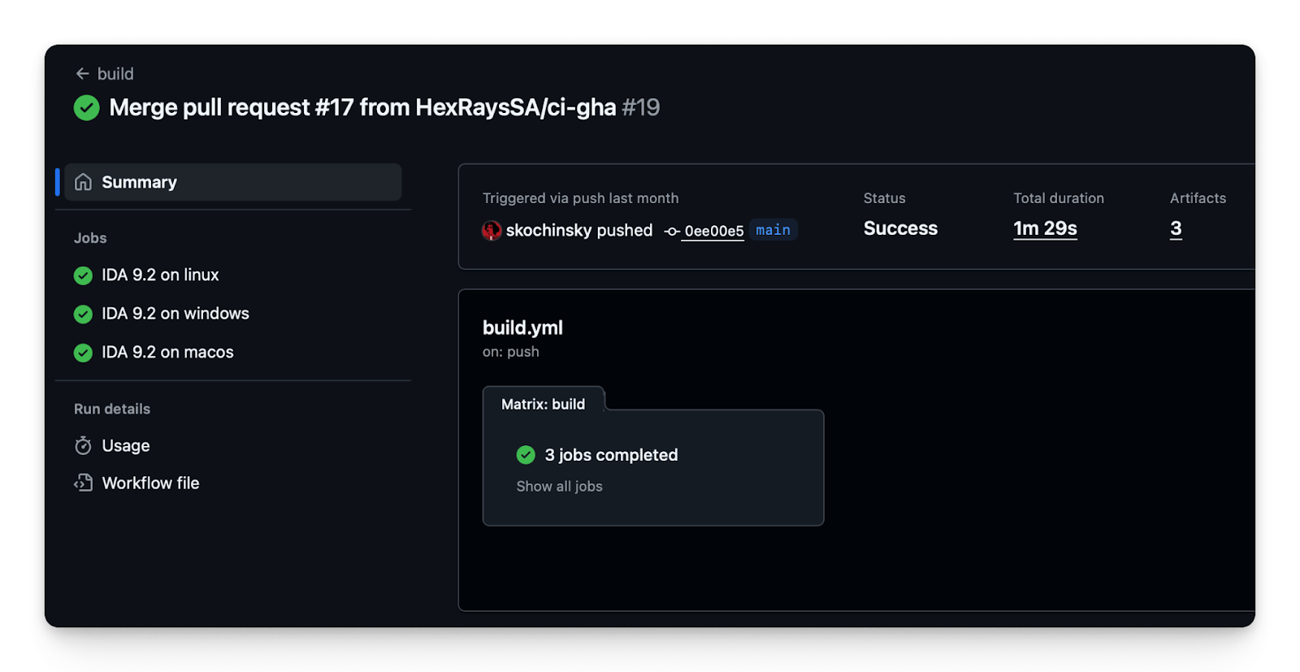
Task: View the 3 artifacts link
Action: (x=1176, y=229)
